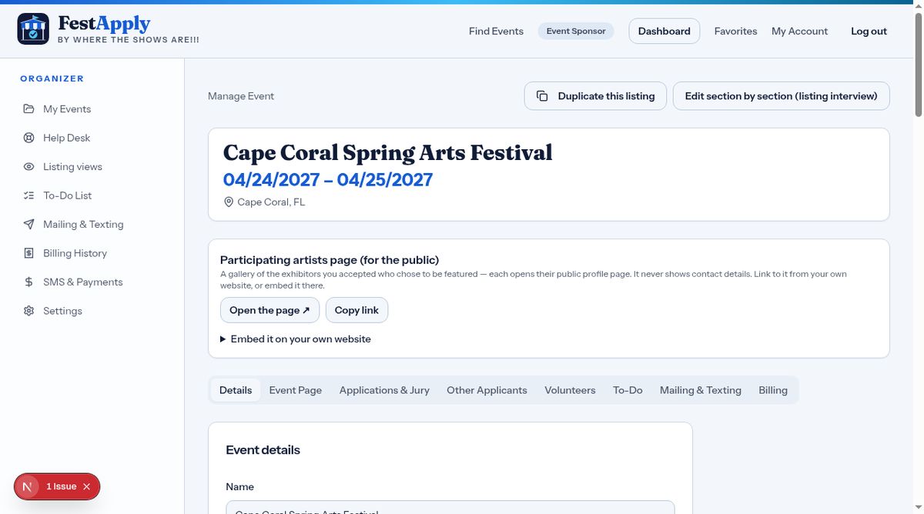Open the Dashboard from top navigation

(x=664, y=31)
